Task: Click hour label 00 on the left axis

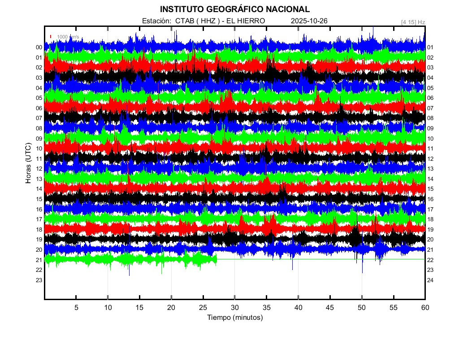Action: point(39,47)
